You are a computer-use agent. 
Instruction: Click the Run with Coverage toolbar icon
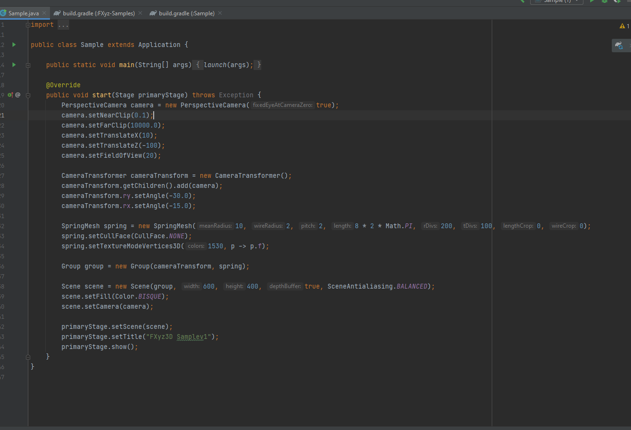point(617,1)
